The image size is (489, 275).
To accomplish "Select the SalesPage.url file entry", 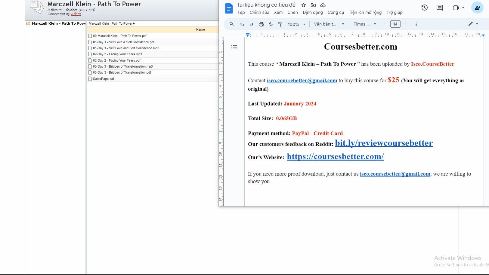I will [153, 79].
